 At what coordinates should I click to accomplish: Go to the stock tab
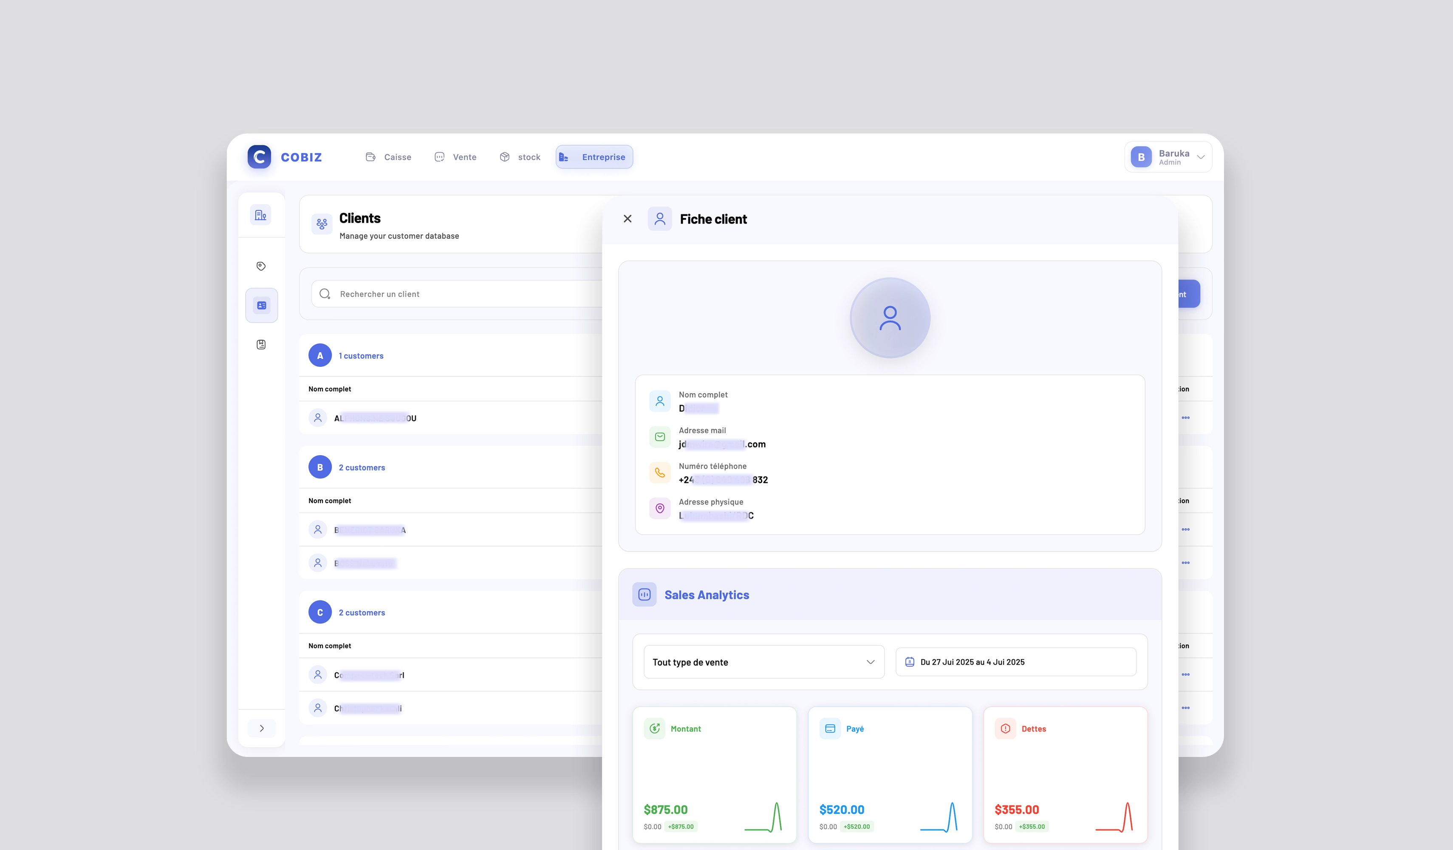[x=520, y=157]
